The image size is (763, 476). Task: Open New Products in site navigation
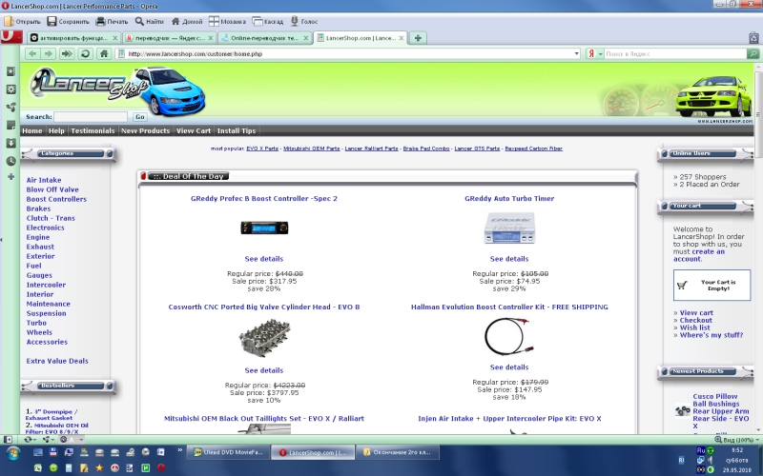pyautogui.click(x=146, y=130)
